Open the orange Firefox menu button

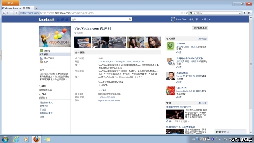(10, 3)
